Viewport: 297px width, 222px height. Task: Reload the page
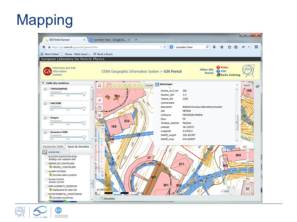click(x=165, y=47)
